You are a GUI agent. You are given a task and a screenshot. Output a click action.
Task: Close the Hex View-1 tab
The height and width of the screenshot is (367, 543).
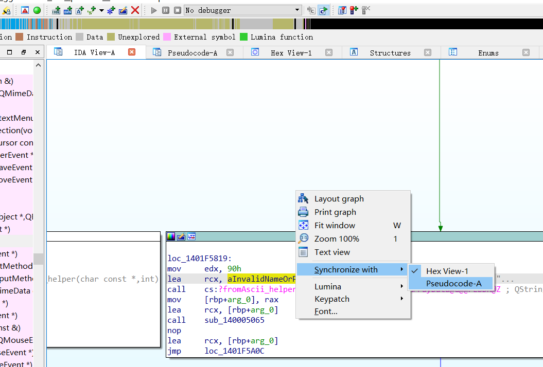tap(329, 52)
